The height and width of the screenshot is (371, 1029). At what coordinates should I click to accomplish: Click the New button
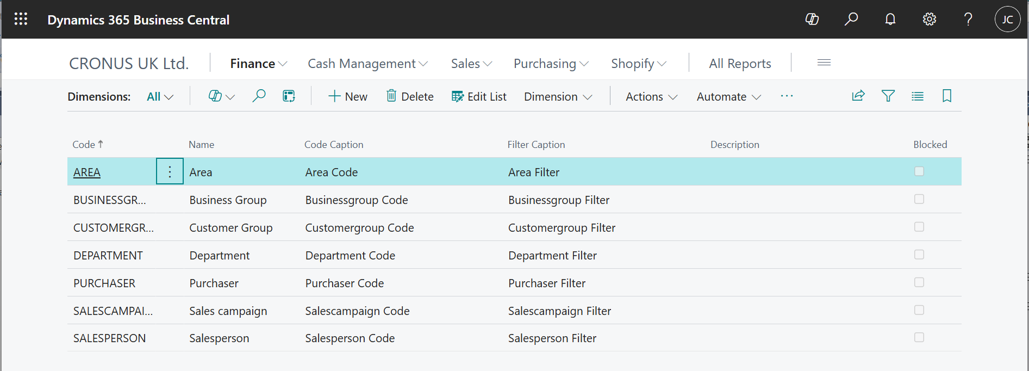(348, 97)
